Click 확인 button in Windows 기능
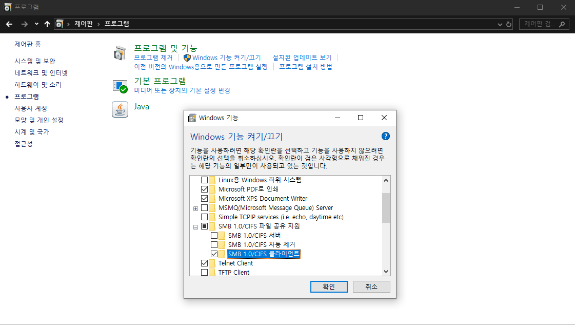This screenshot has height=325, width=575. 329,287
